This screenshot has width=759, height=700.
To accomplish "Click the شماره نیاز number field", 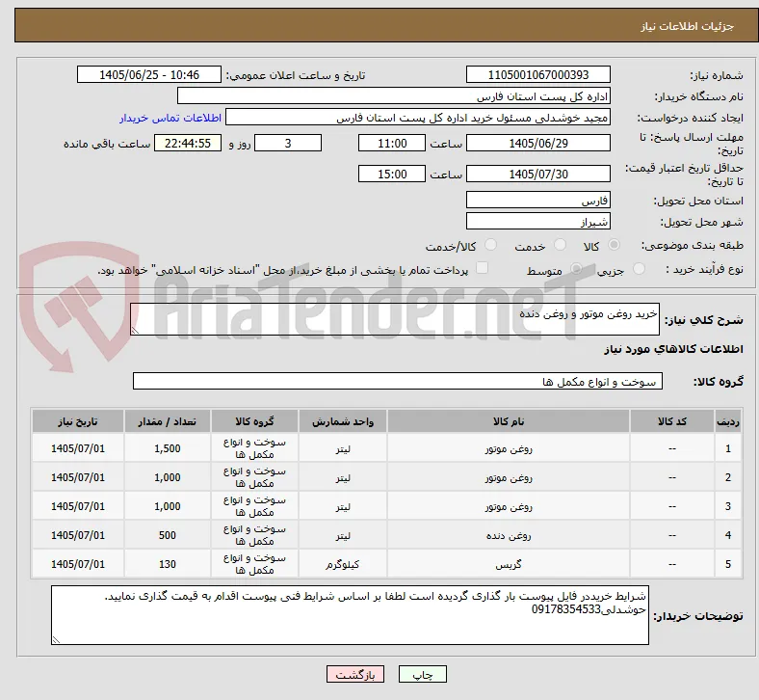I will click(538, 74).
